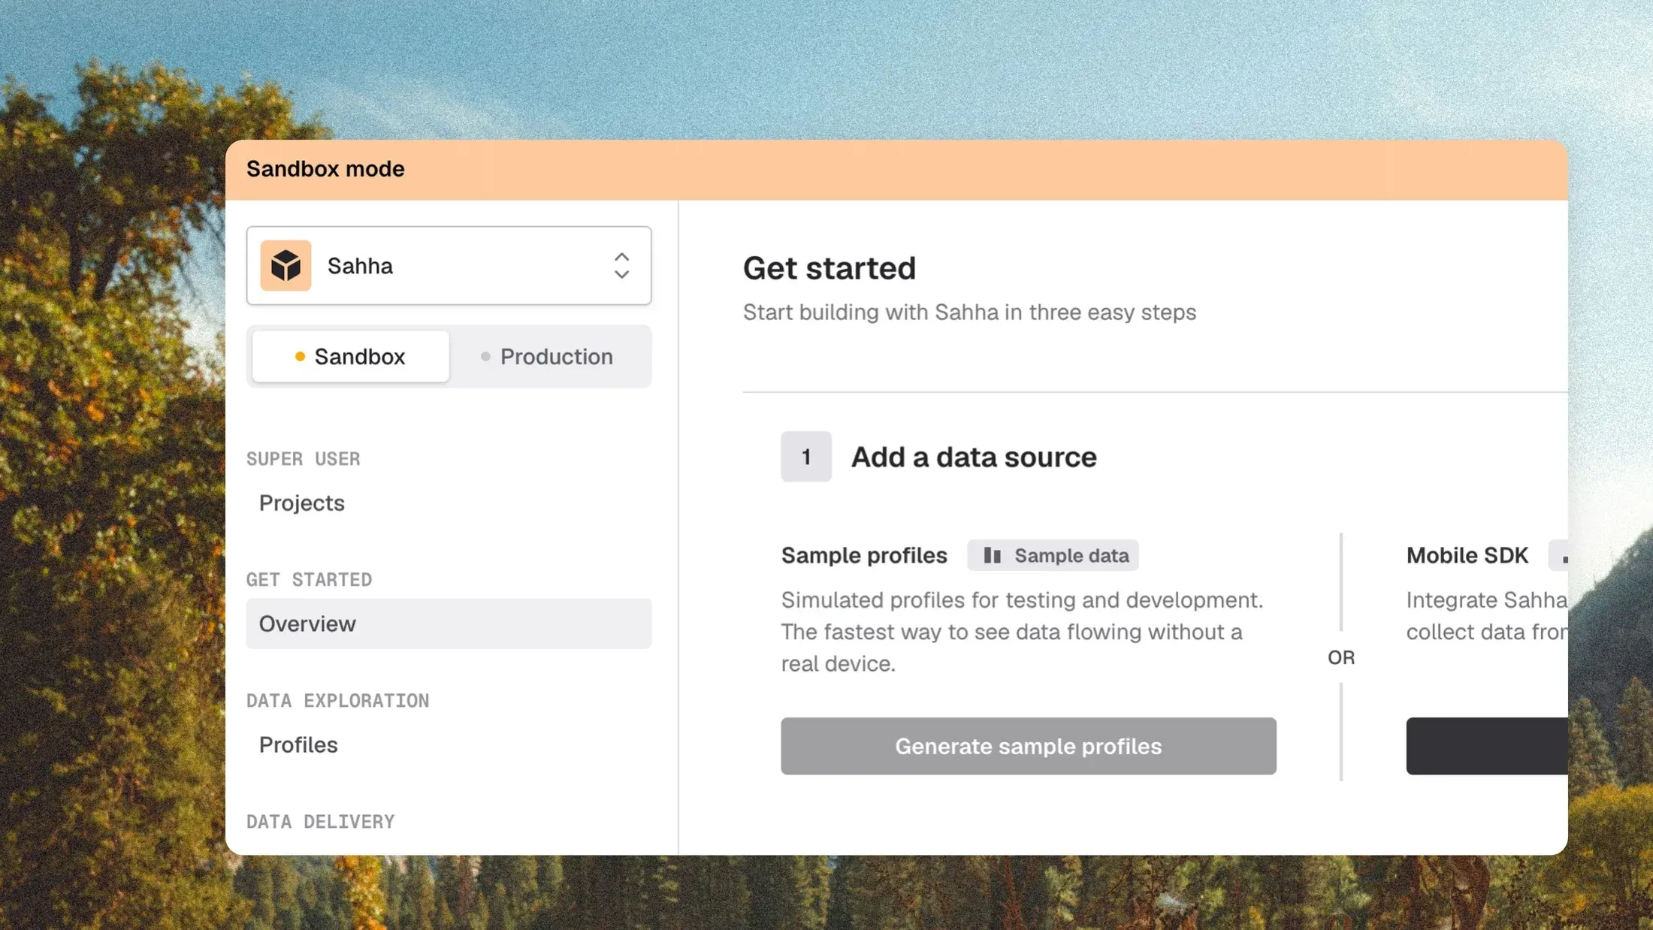Image resolution: width=1653 pixels, height=930 pixels.
Task: Click the Get started heading
Action: pos(830,268)
